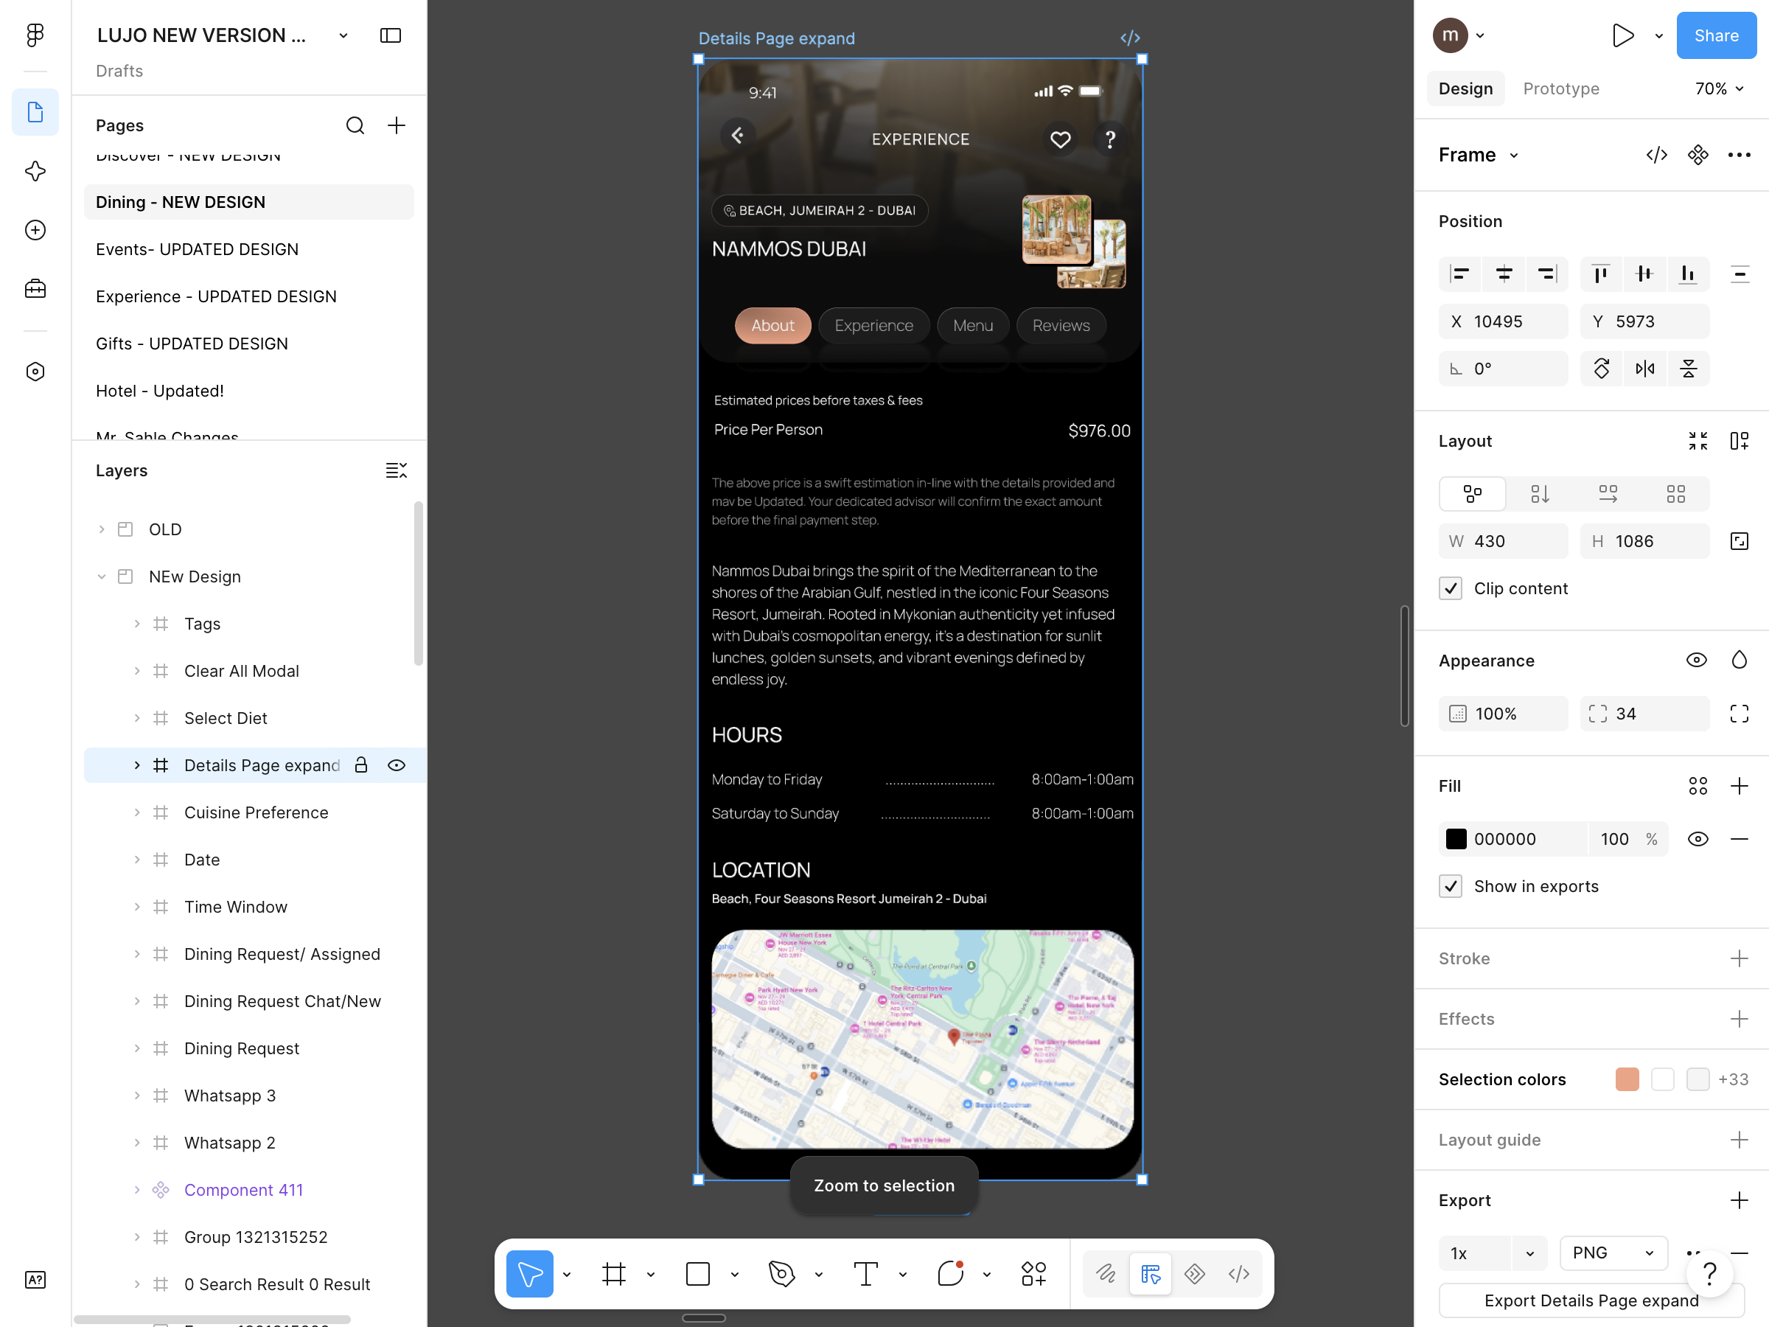Expand Details Page expand layer
The width and height of the screenshot is (1769, 1327).
click(x=137, y=765)
